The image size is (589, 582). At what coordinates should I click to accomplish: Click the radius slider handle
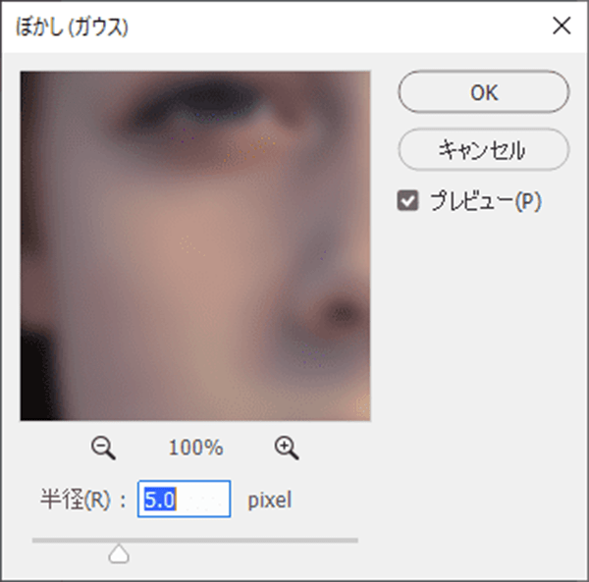click(119, 554)
